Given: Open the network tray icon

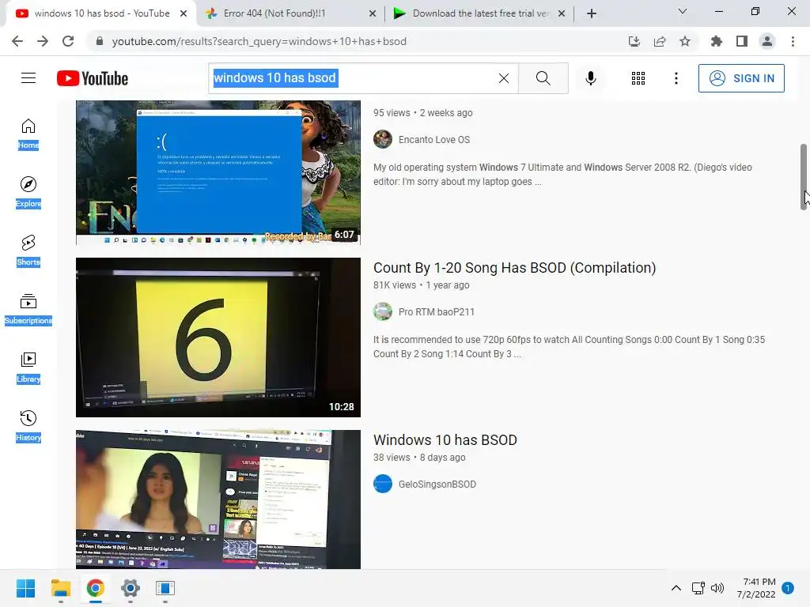Looking at the screenshot, I should [x=698, y=588].
